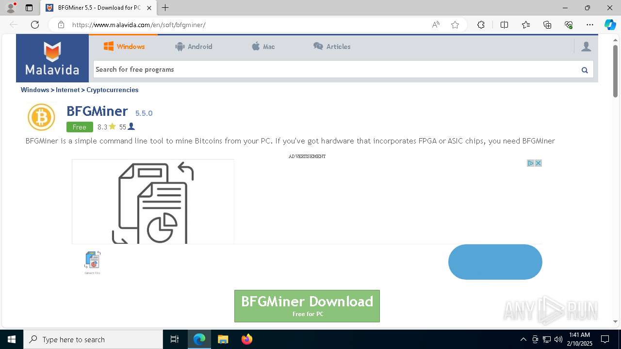Click the BFGMiner Download button
The width and height of the screenshot is (621, 349).
(x=307, y=306)
